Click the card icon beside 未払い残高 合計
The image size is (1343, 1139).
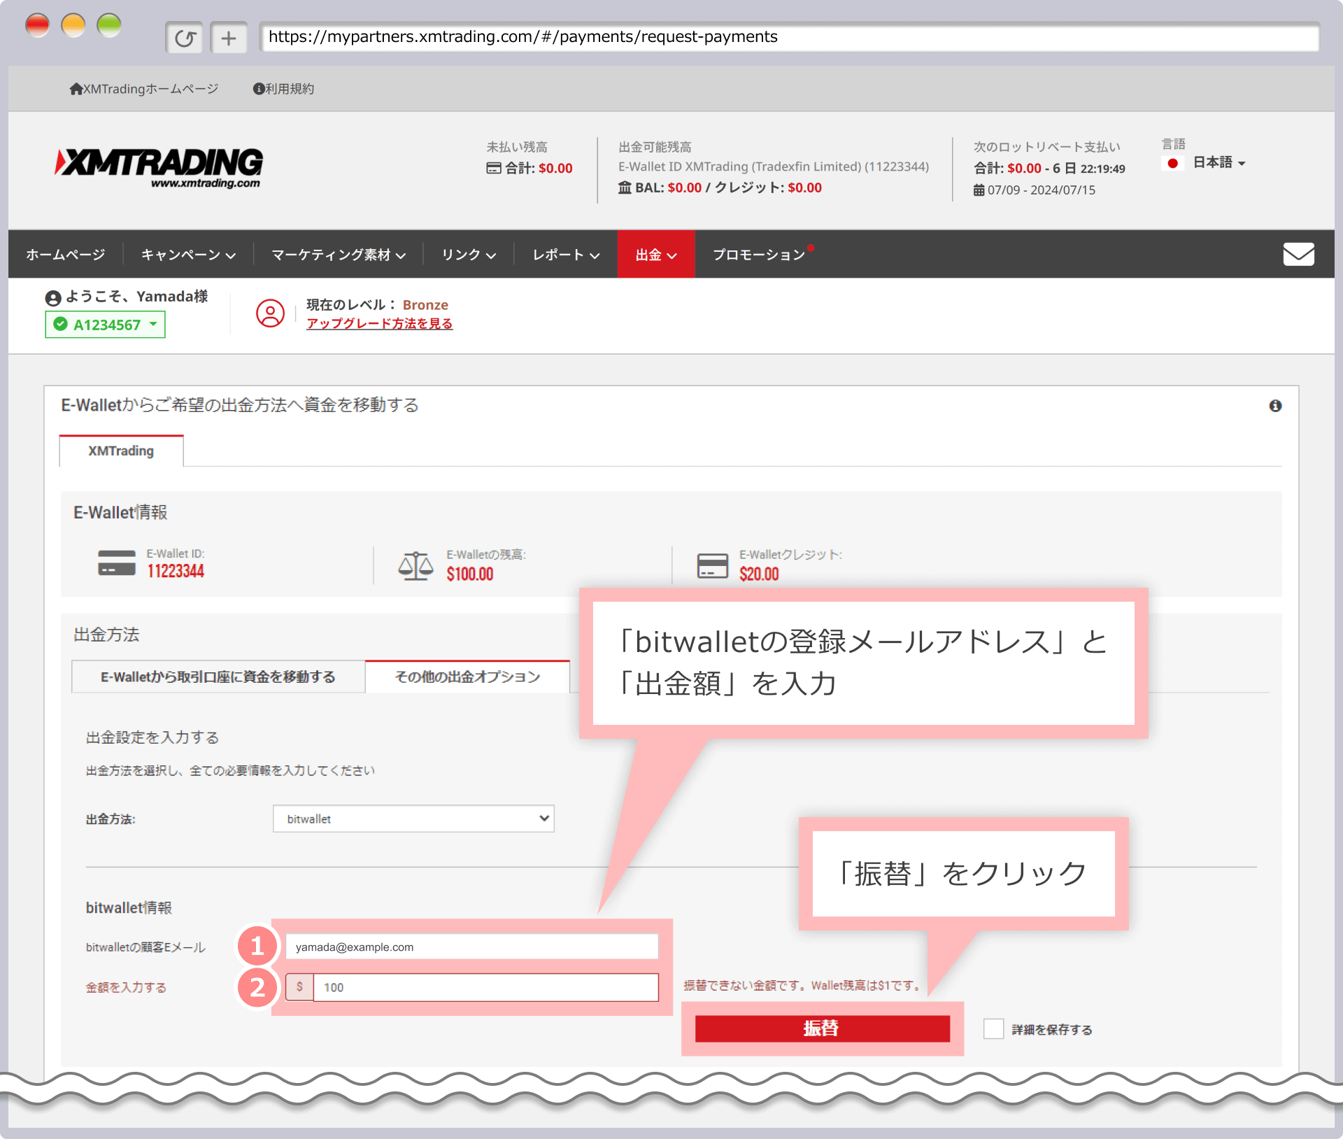click(x=494, y=168)
